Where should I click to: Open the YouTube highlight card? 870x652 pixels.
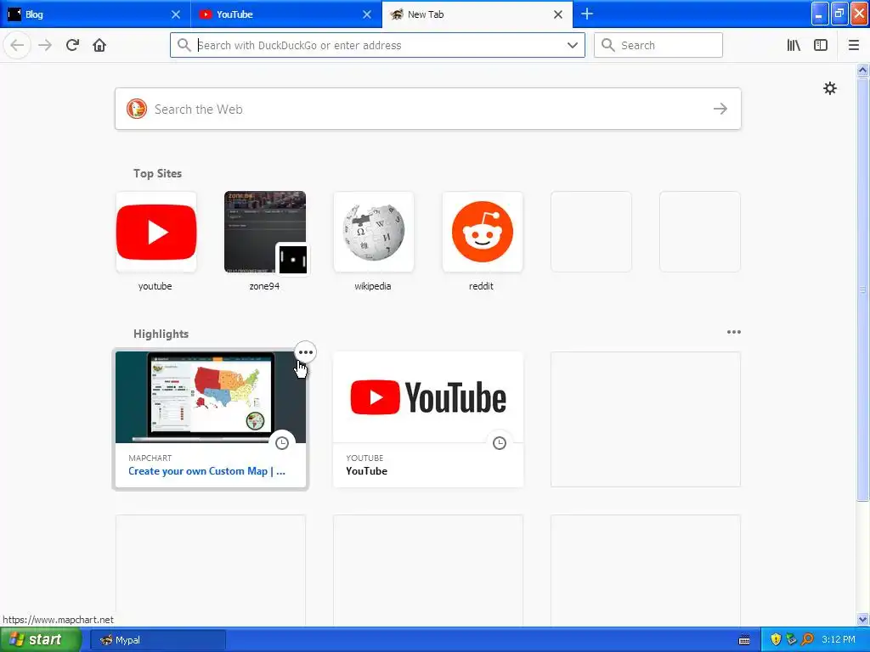click(x=428, y=419)
